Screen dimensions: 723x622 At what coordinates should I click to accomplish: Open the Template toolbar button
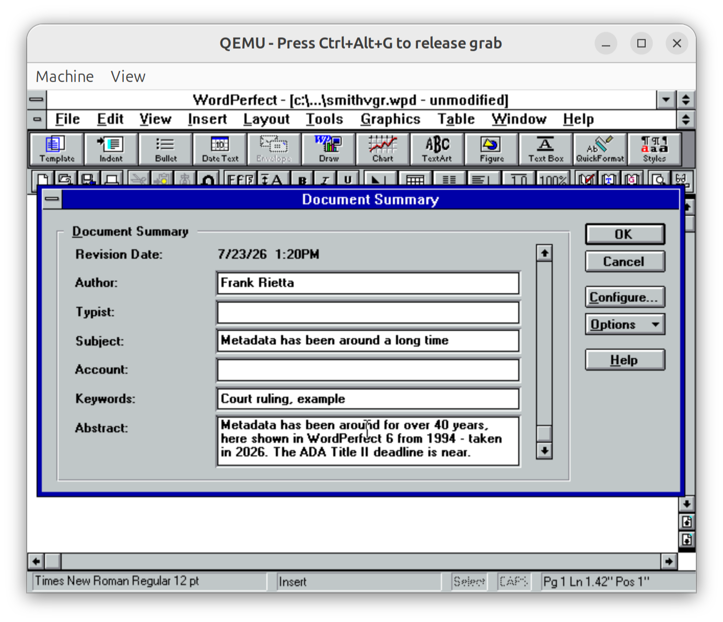[x=57, y=149]
